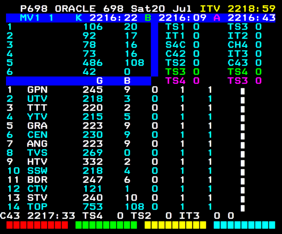Select the GPN region name
Screen dimensions: 282x234
point(37,90)
